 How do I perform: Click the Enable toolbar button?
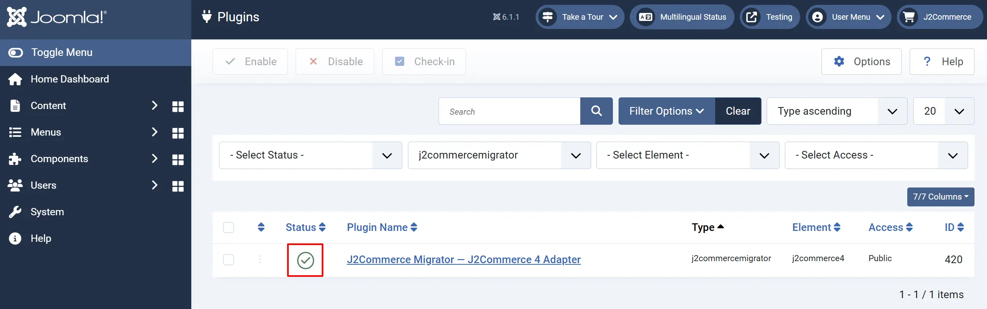[250, 62]
